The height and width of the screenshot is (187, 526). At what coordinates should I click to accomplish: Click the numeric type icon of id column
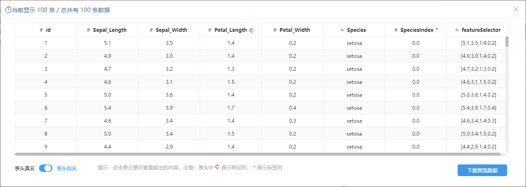tap(41, 30)
